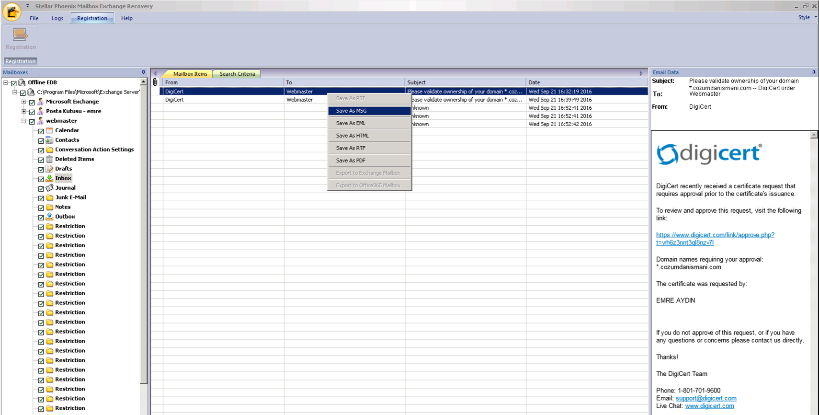Collapse the EDB file path node
Screen dimensions: 819x415
(15, 92)
